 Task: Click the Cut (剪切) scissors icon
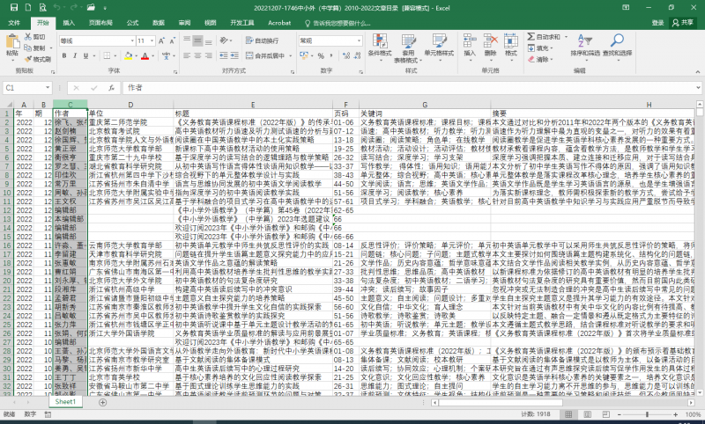click(28, 37)
